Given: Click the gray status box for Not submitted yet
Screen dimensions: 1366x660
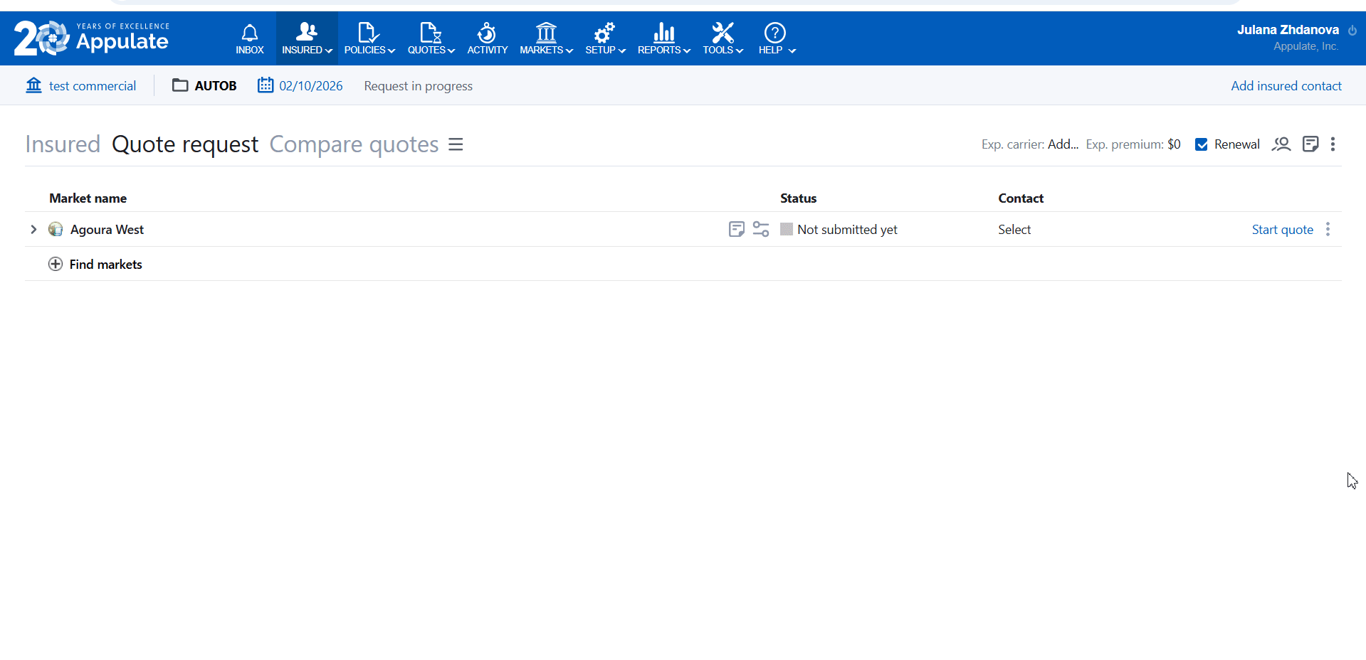Looking at the screenshot, I should tap(786, 229).
